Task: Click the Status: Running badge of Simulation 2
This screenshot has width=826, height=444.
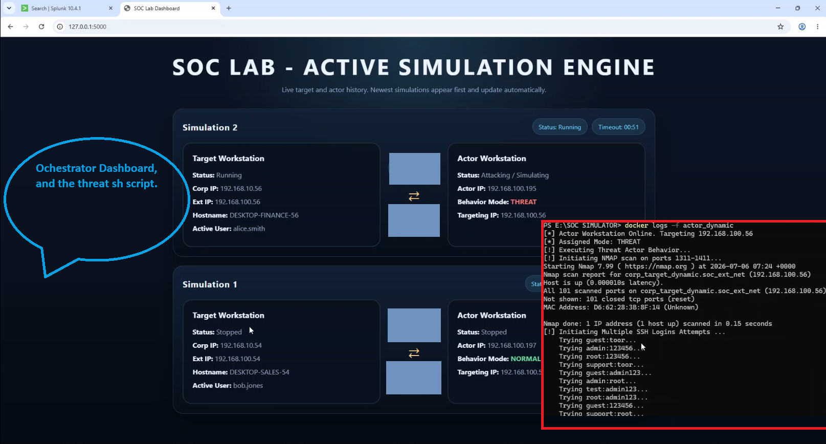Action: 560,127
